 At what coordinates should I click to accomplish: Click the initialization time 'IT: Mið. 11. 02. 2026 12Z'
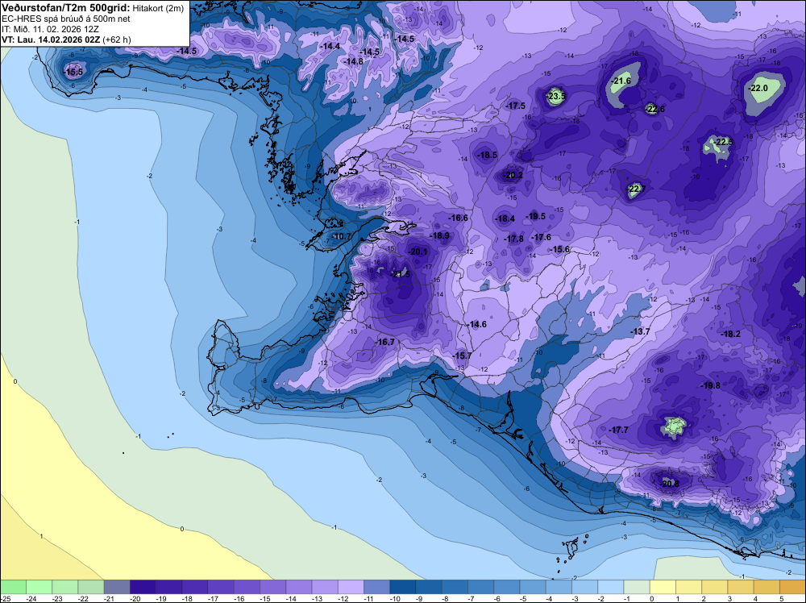click(x=50, y=29)
